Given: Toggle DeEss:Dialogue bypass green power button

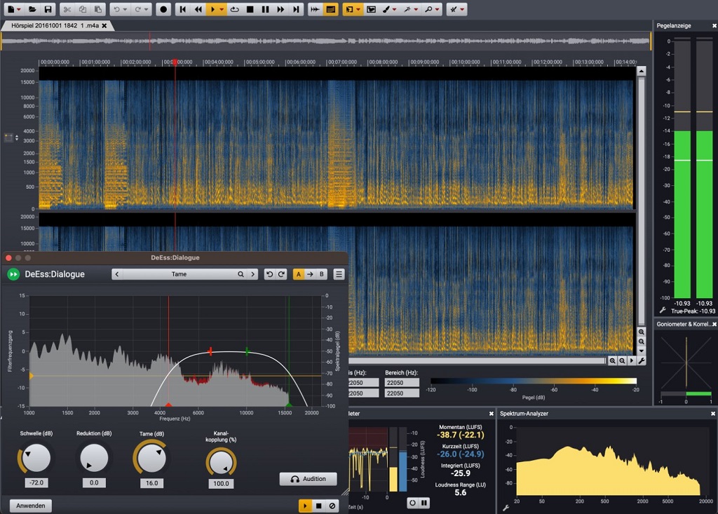Looking at the screenshot, I should [x=13, y=274].
